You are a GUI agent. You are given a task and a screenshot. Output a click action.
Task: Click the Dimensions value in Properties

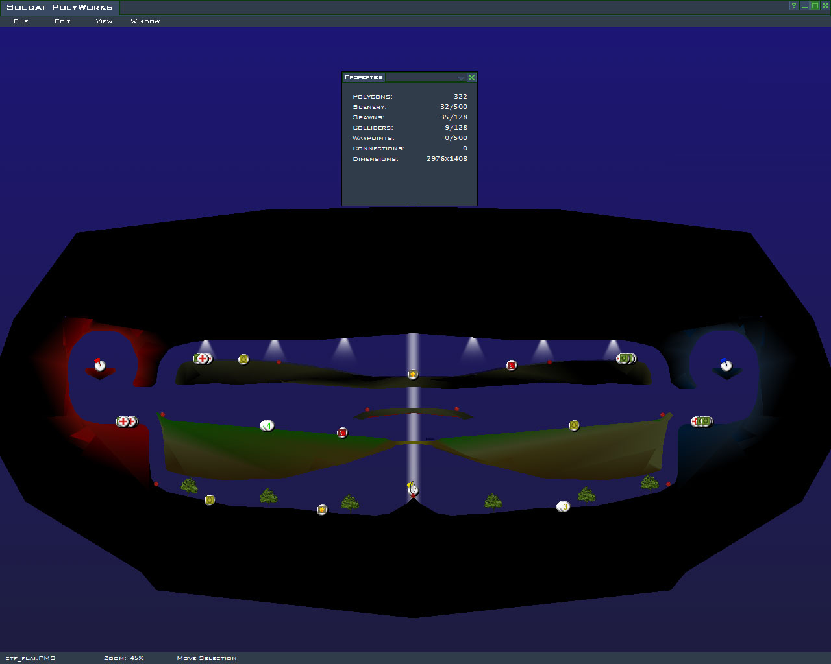click(447, 159)
